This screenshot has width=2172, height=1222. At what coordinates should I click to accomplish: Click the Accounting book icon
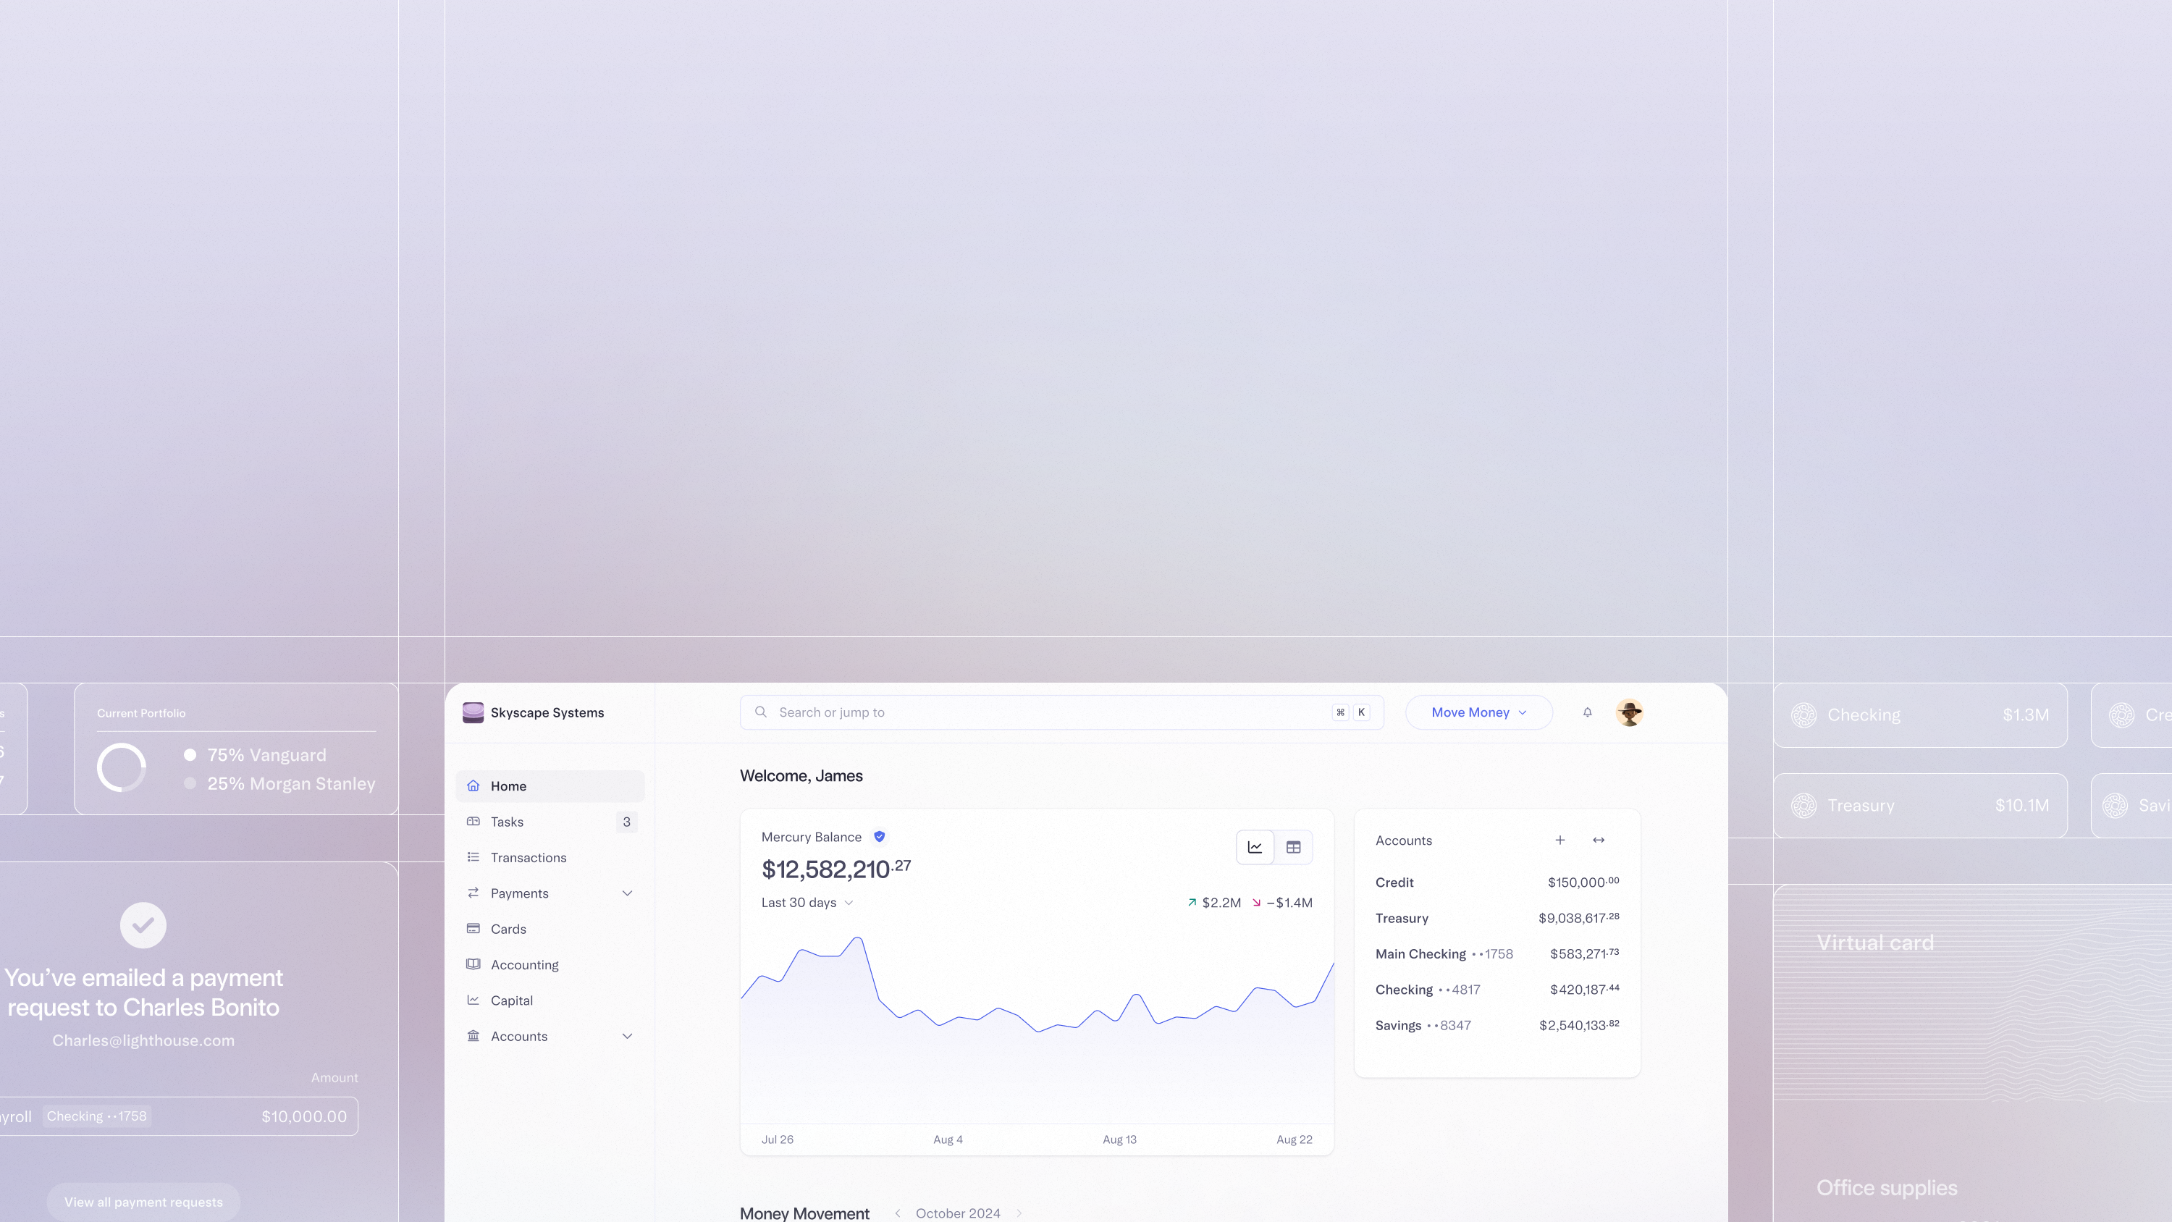pos(474,964)
